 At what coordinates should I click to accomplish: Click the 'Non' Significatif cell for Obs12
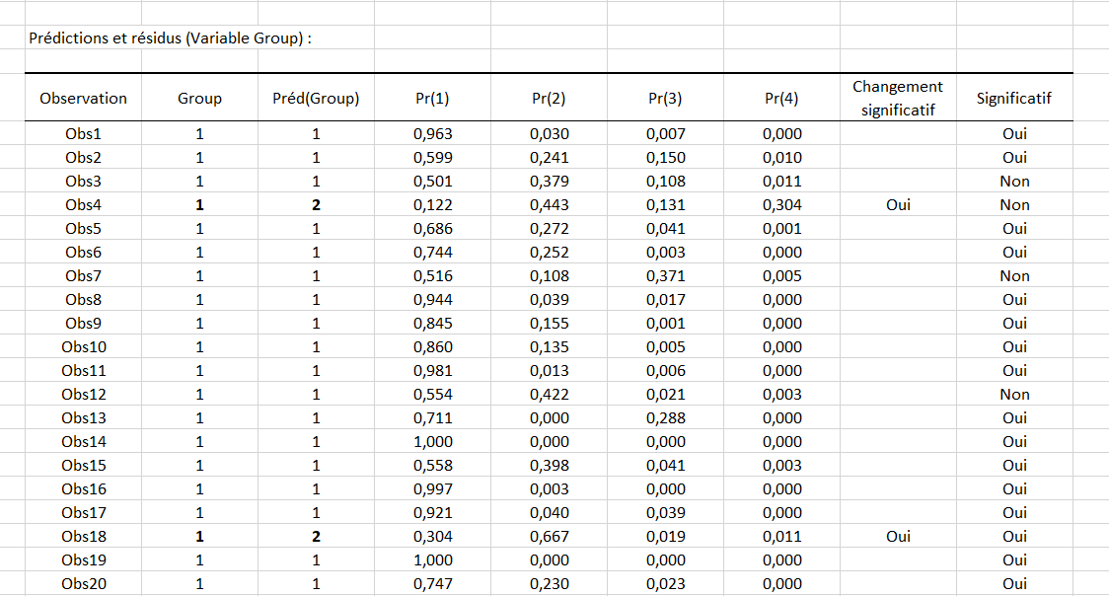click(x=1013, y=395)
